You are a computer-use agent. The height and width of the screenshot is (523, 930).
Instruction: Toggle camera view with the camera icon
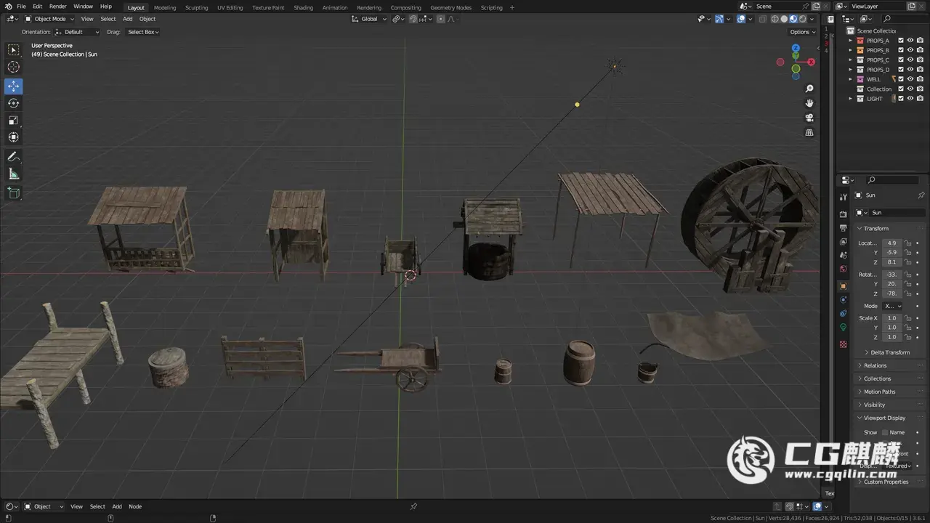coord(809,118)
